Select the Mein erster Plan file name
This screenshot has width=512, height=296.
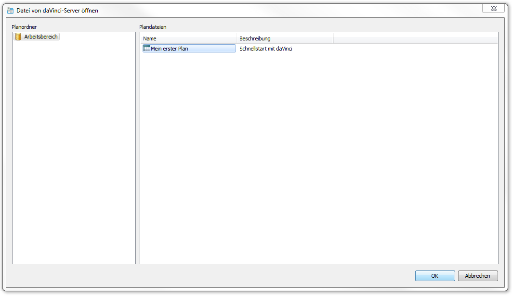[170, 49]
